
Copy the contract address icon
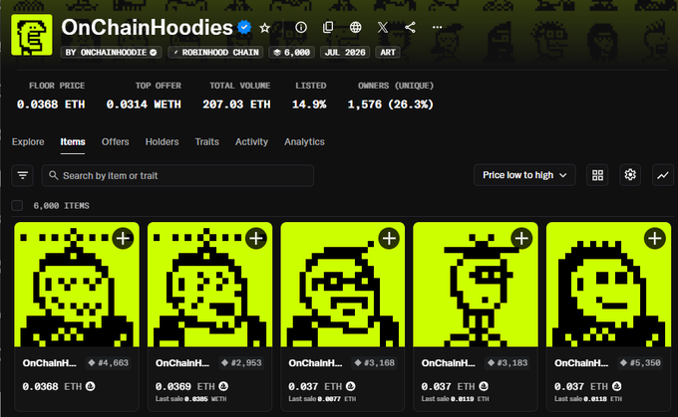[x=328, y=28]
